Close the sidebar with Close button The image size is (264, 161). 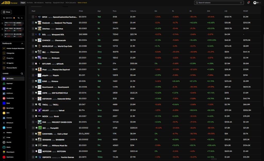click(6, 12)
